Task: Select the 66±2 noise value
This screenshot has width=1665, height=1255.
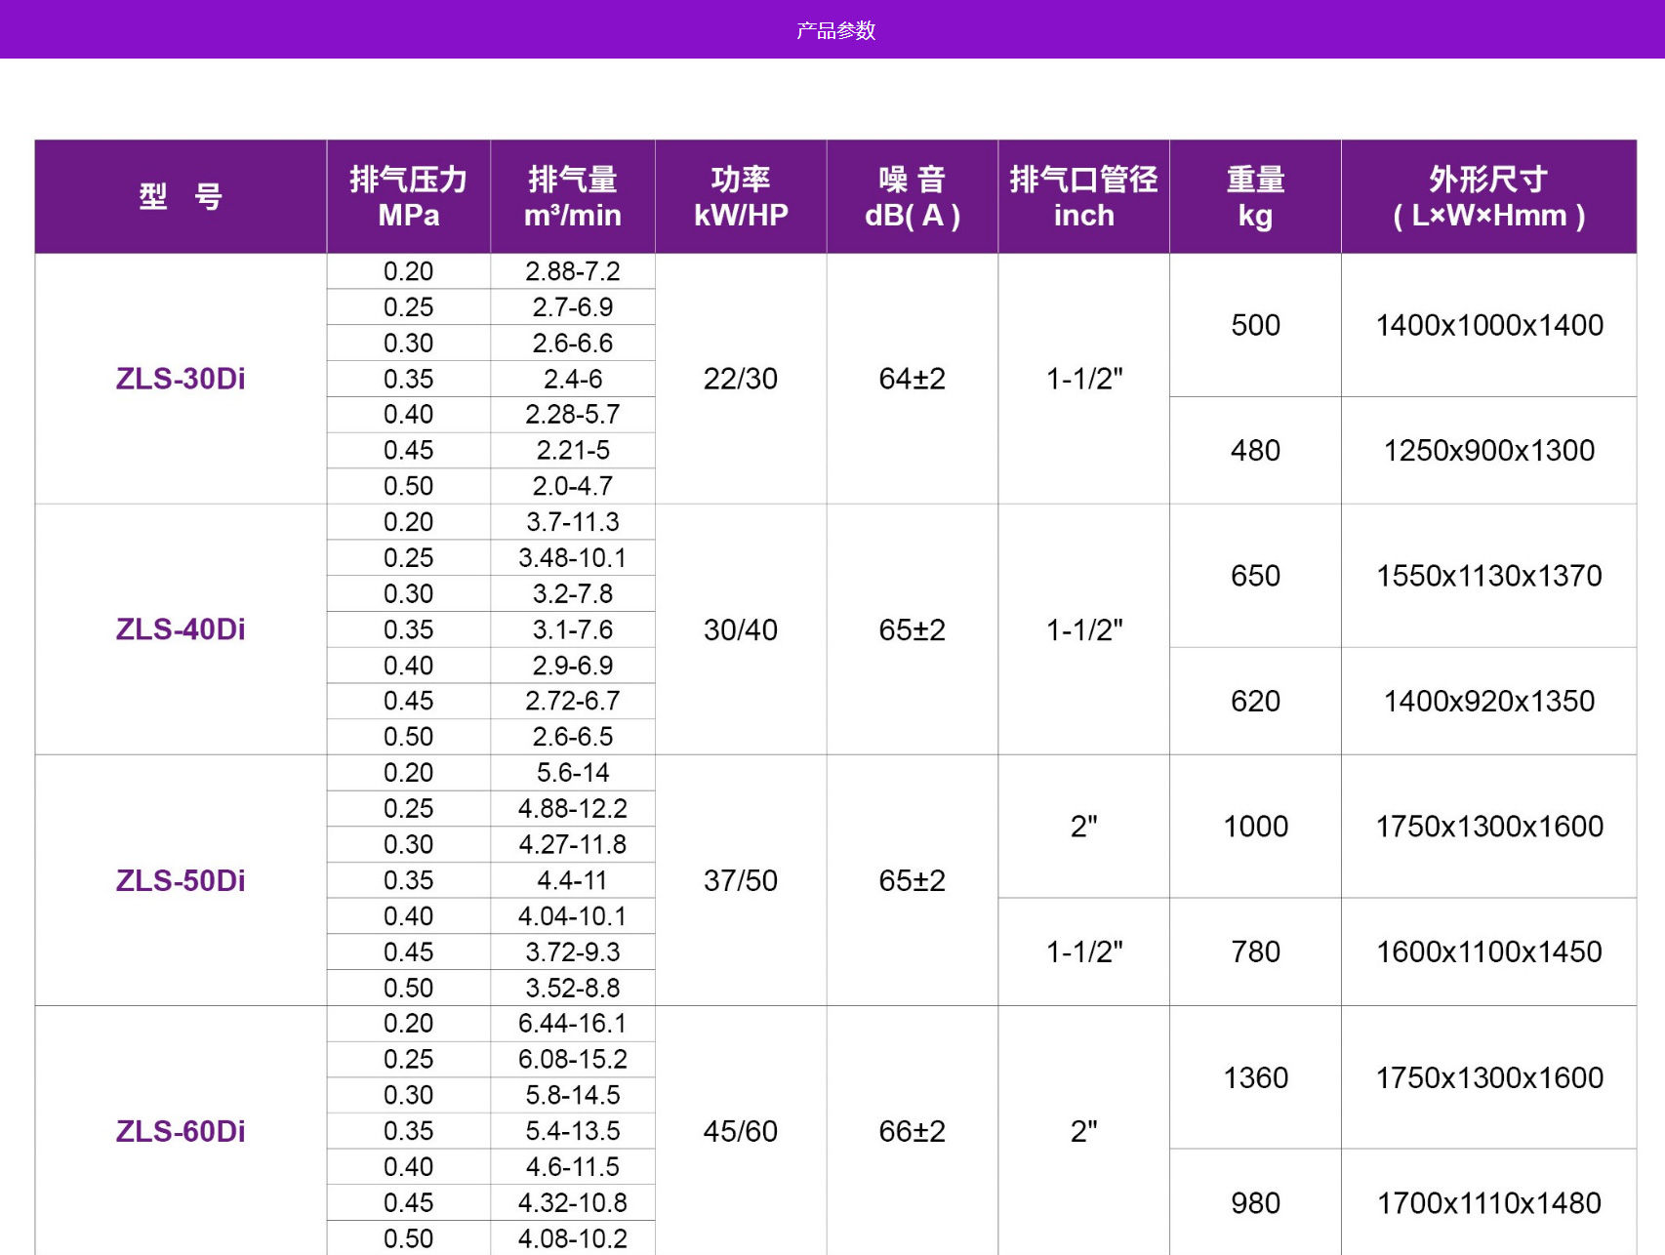Action: pos(913,1131)
